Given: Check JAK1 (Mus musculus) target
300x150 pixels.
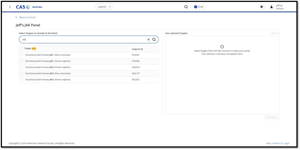Looking at the screenshot, I should pos(22,55).
